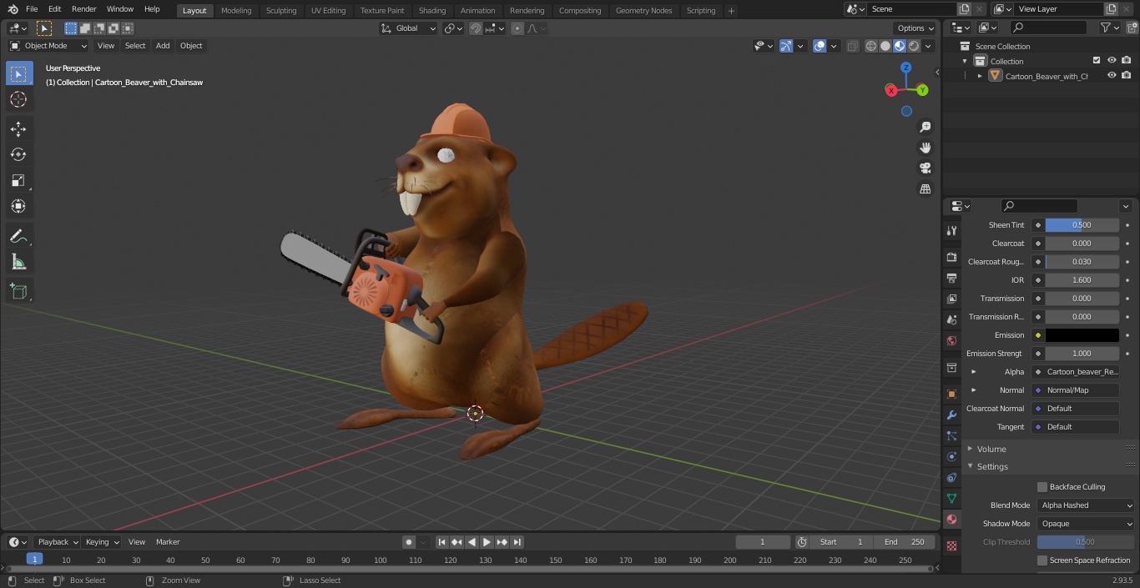Toggle proportional editing

517,28
